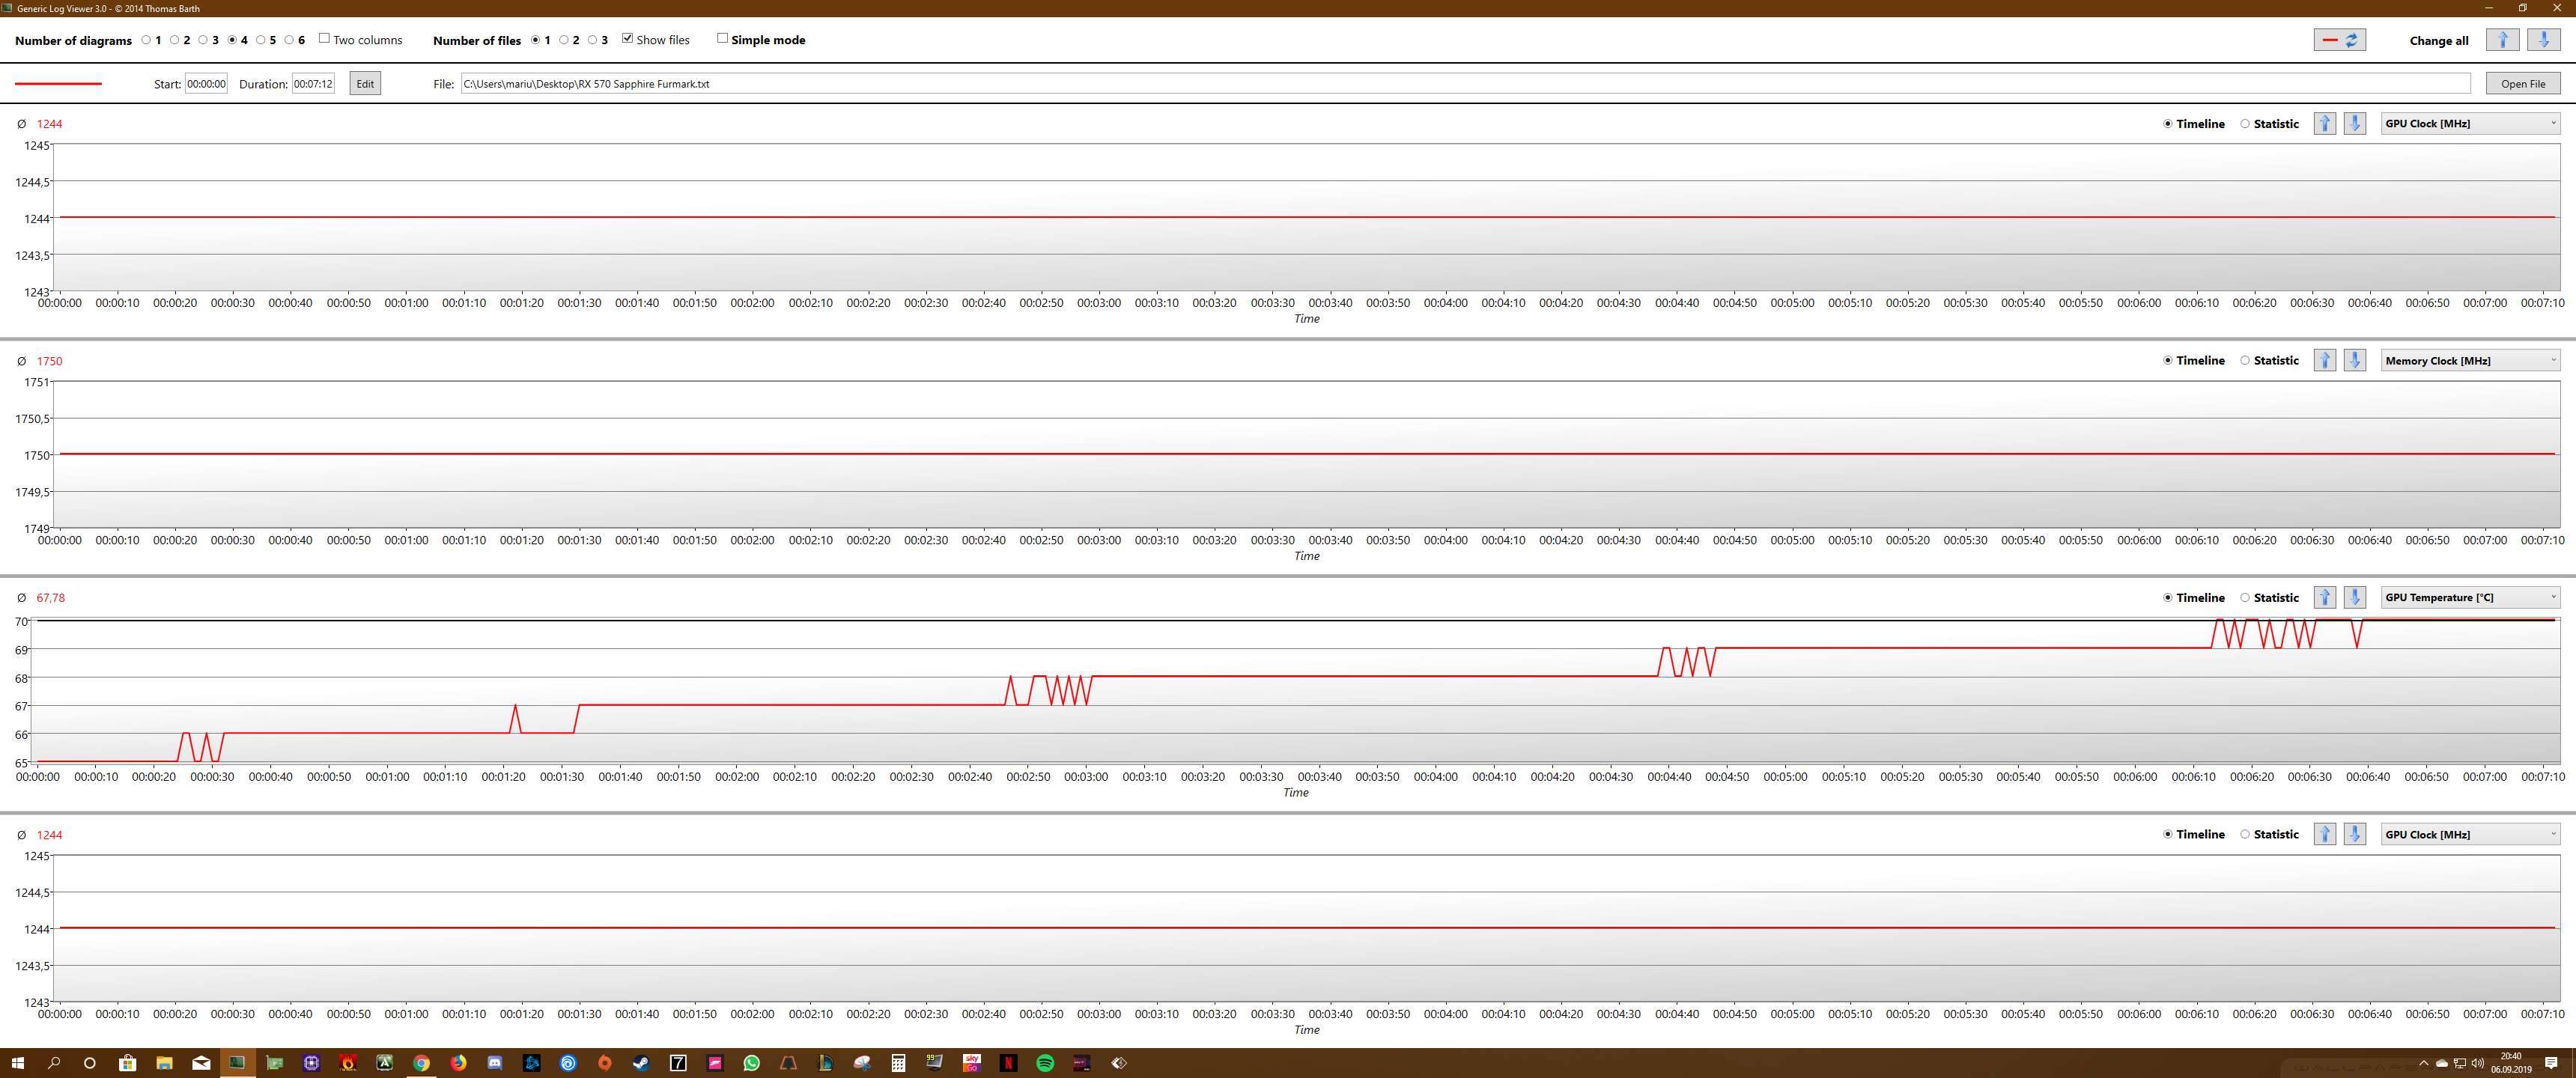
Task: Uncheck the Show files checkbox
Action: point(628,39)
